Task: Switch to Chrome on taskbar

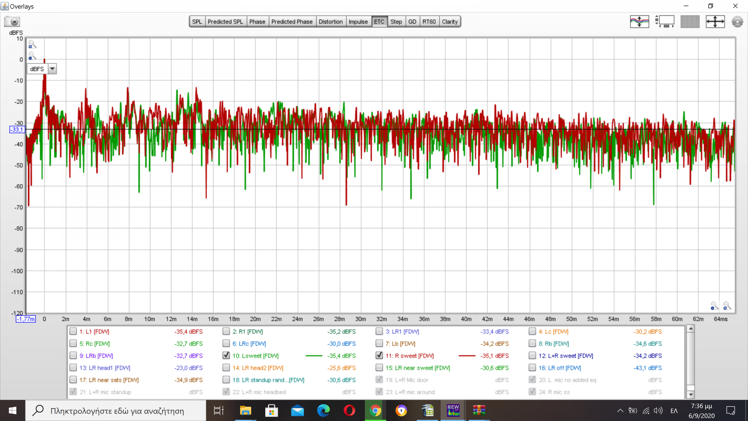Action: pyautogui.click(x=375, y=410)
